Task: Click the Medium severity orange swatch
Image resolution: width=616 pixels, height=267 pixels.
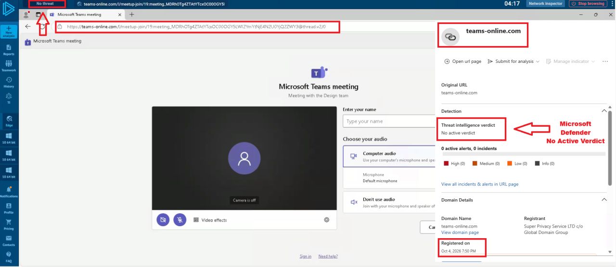Action: [475, 164]
